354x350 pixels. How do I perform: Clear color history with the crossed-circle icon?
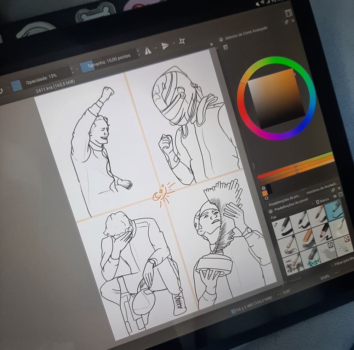tap(263, 188)
